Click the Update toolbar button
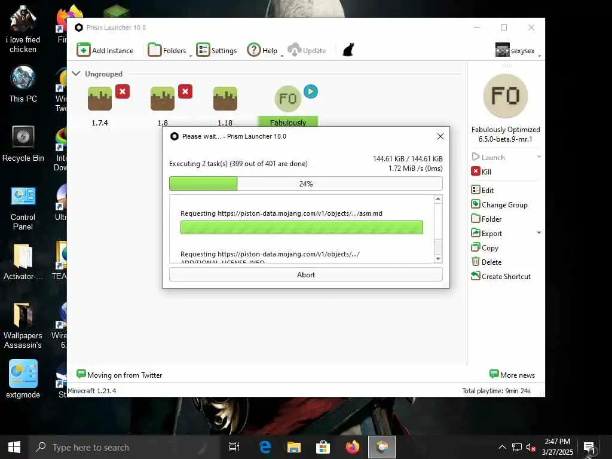Screen dimensions: 612x459 coord(307,50)
